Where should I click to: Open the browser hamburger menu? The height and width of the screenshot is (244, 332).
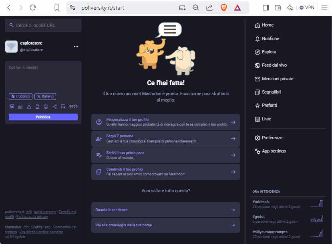324,8
